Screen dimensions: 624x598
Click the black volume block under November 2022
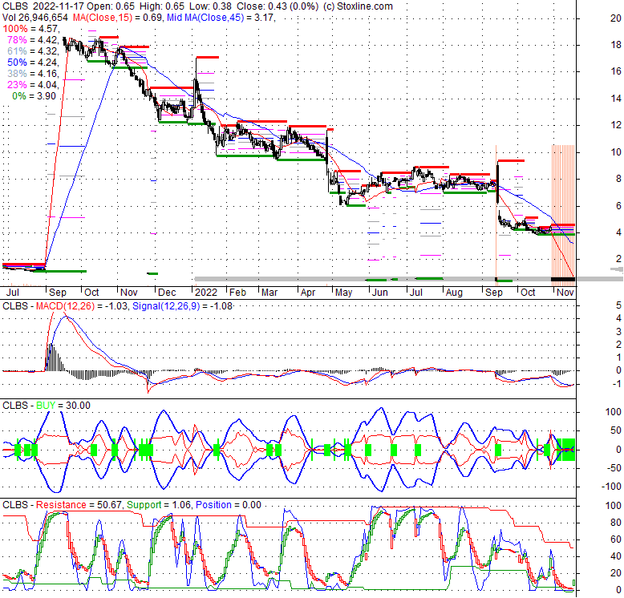pyautogui.click(x=563, y=280)
